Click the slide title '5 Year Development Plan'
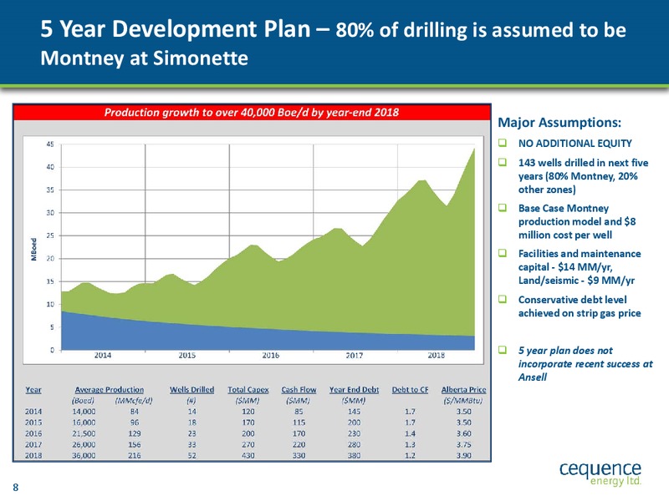Viewport: 669px width, 501px height. coord(176,29)
